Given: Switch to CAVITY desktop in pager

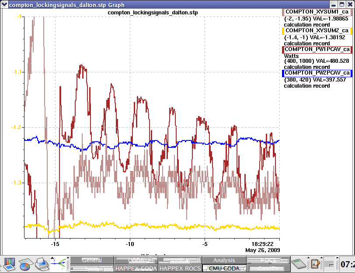Looking at the screenshot, I should tap(268, 269).
